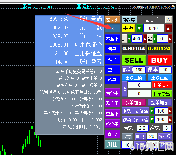
Task: Decrease stop loss with the 损 down arrow
Action: pyautogui.click(x=129, y=39)
